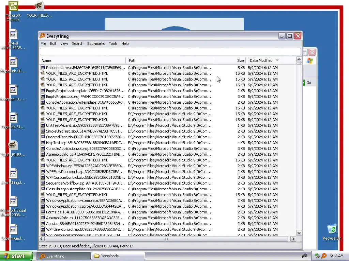Select the Everything.l... desktop icon
Screen dimensions: 349x261
(13, 177)
